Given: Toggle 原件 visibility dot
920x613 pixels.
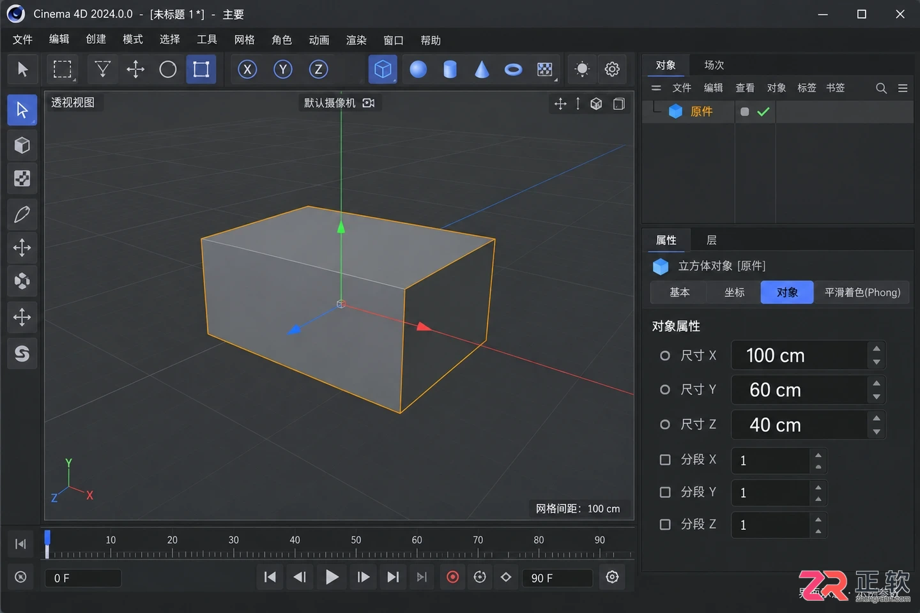Looking at the screenshot, I should pyautogui.click(x=744, y=112).
